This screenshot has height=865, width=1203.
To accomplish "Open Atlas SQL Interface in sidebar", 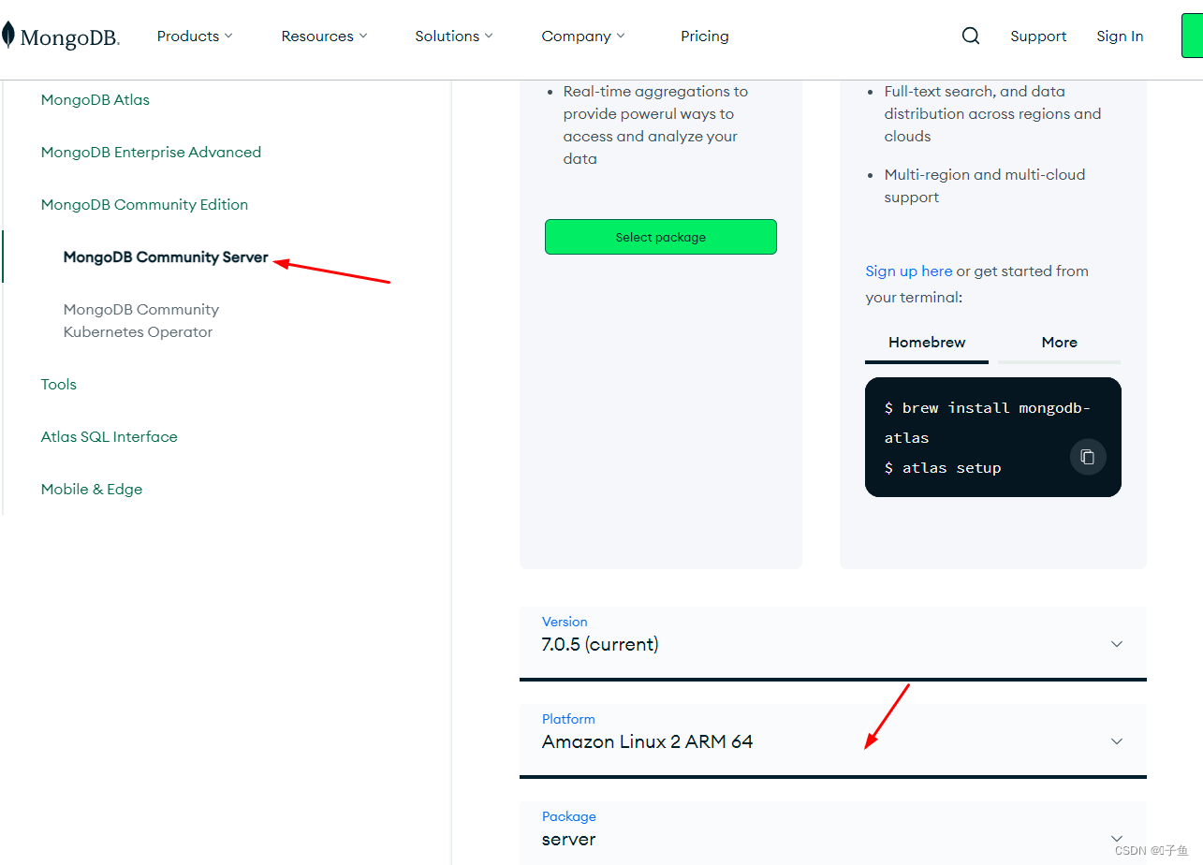I will coord(109,436).
